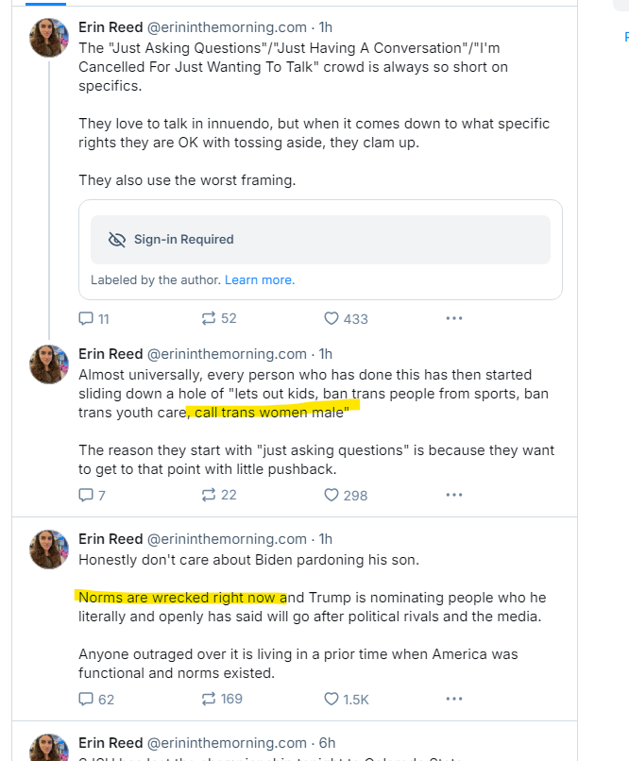This screenshot has width=629, height=761.
Task: Reply to the Biden pardon post
Action: 86,700
